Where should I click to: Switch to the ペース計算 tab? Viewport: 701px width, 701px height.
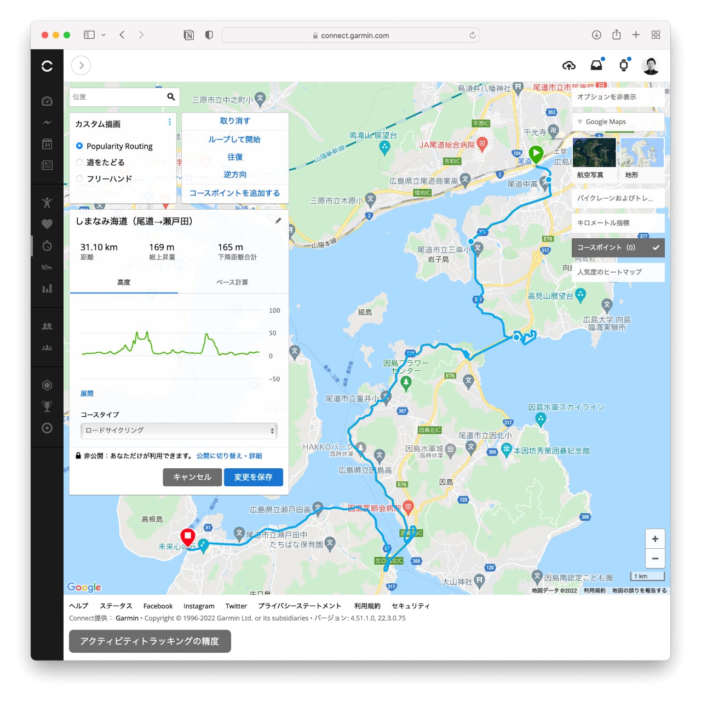(232, 283)
